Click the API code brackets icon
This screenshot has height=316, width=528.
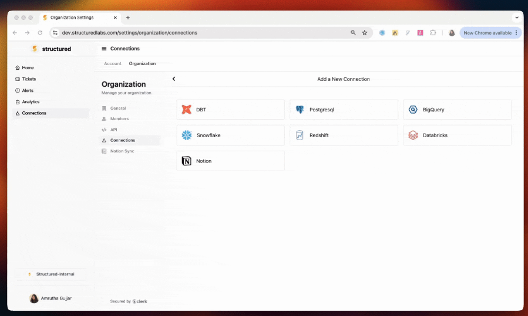pyautogui.click(x=104, y=130)
